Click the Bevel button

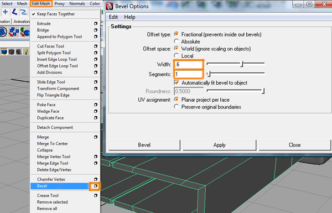[x=144, y=145]
